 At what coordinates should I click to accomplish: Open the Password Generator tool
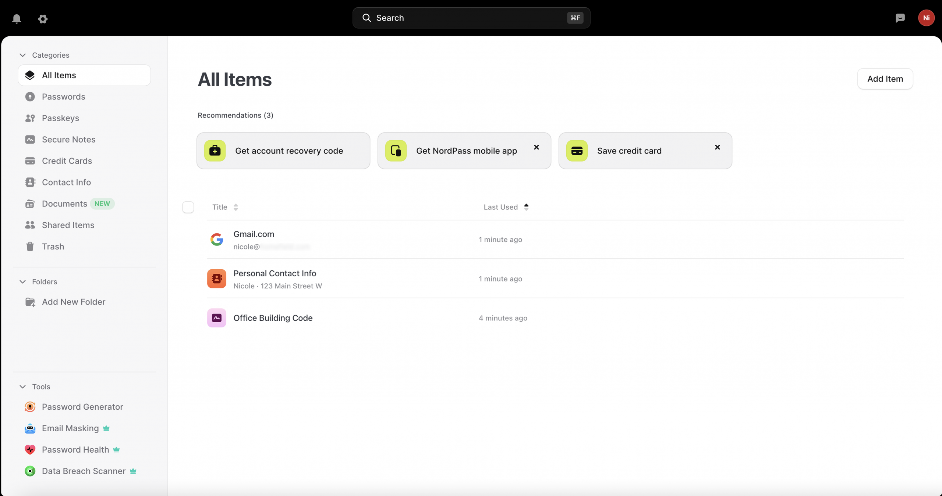pos(82,407)
